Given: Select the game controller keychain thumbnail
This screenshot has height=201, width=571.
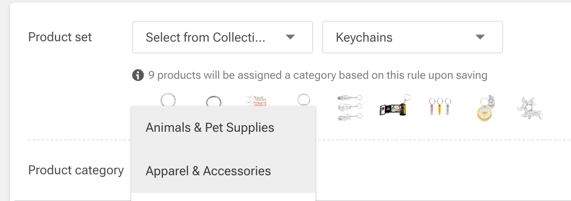Looking at the screenshot, I should click(x=530, y=108).
